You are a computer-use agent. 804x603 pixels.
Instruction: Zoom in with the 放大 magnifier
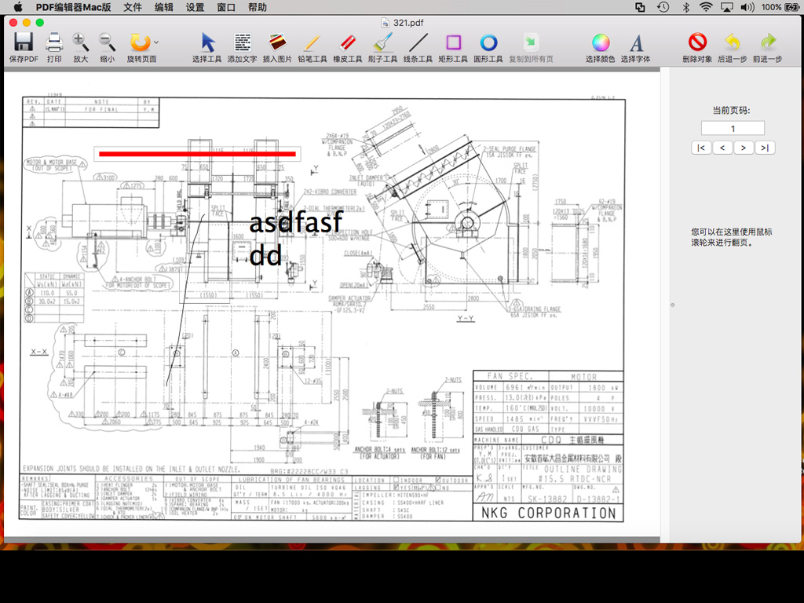[81, 42]
